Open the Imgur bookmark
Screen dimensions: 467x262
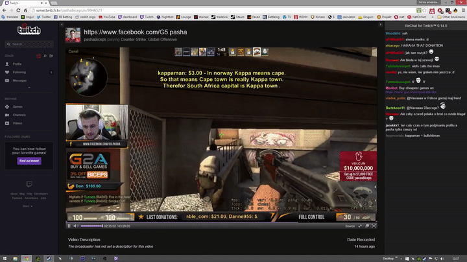27,17
